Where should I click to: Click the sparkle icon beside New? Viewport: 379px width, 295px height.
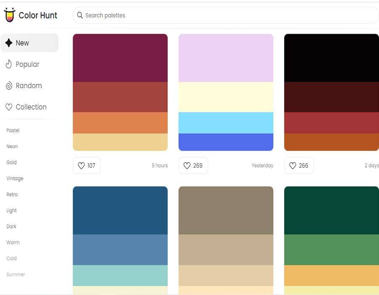pos(9,43)
